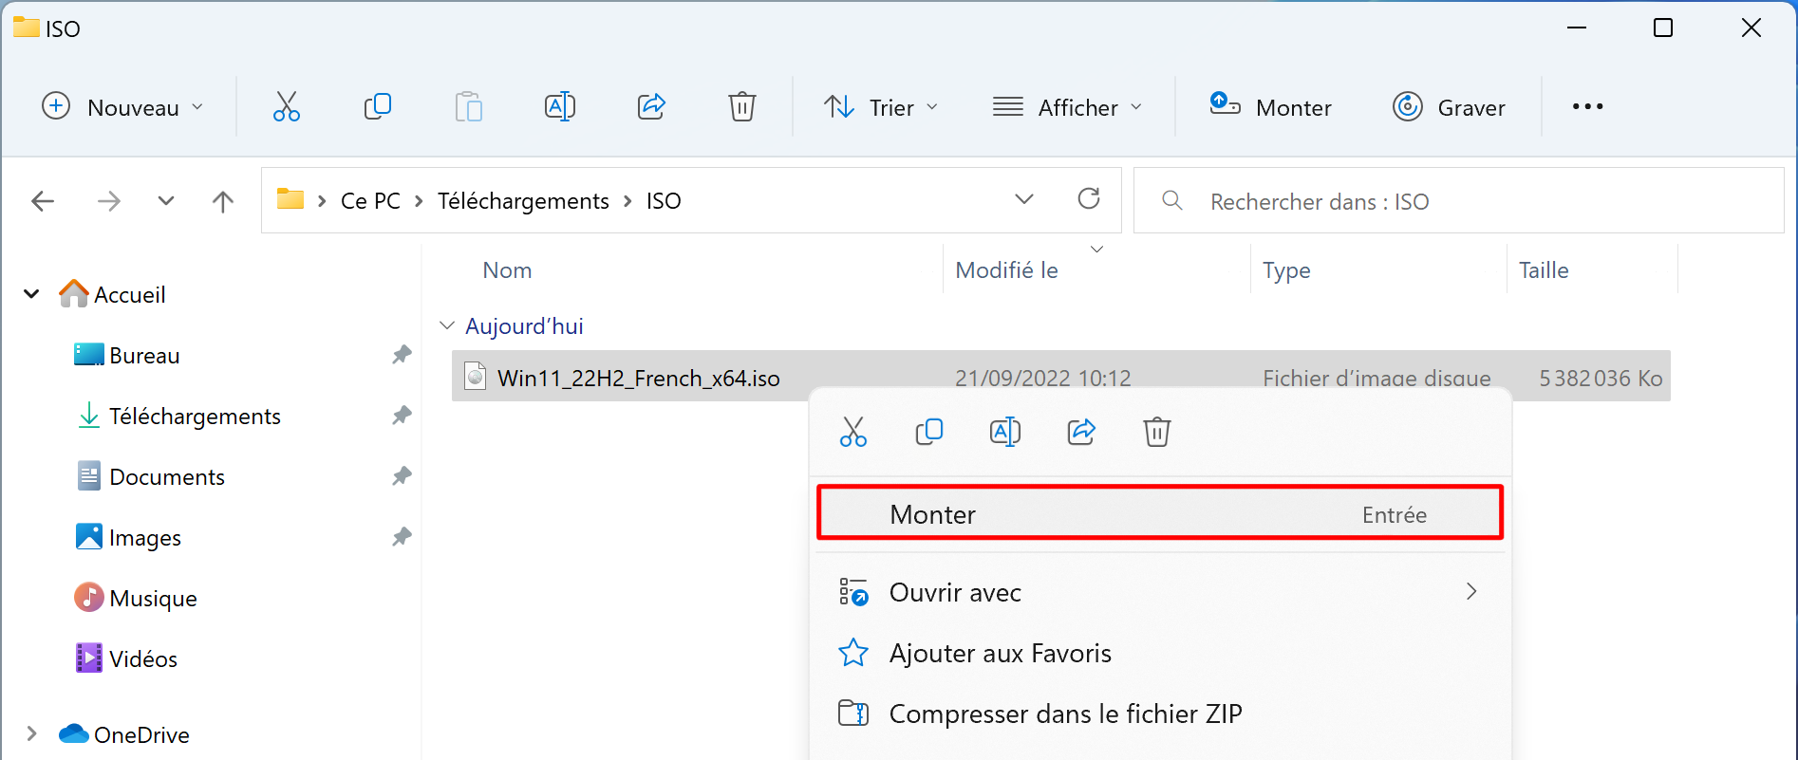Unpin Documents from quick access
Viewport: 1798px width, 760px height.
coord(403,476)
